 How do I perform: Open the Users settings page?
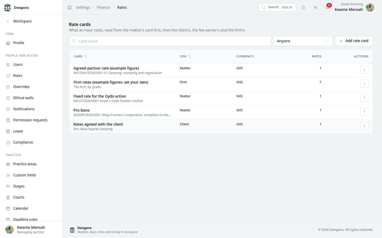[31, 65]
